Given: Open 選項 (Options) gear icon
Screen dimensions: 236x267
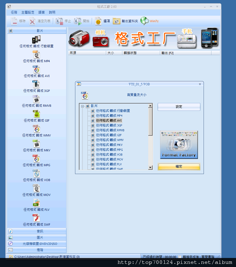Looking at the screenshot, I should 98,21.
